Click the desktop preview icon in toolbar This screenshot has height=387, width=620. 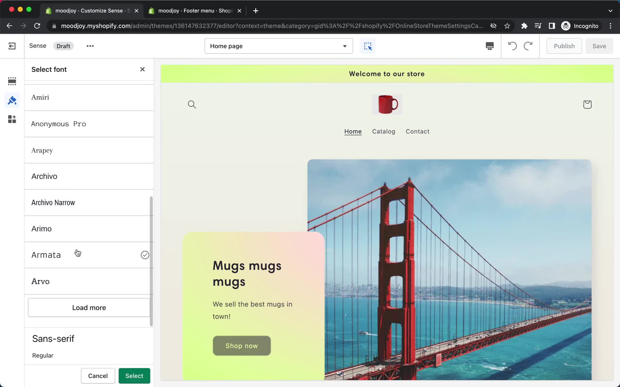489,46
